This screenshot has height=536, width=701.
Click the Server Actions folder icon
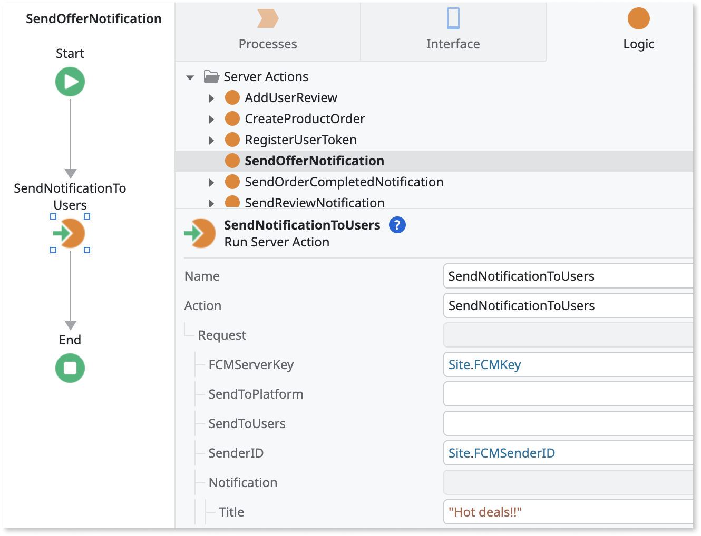pyautogui.click(x=211, y=76)
